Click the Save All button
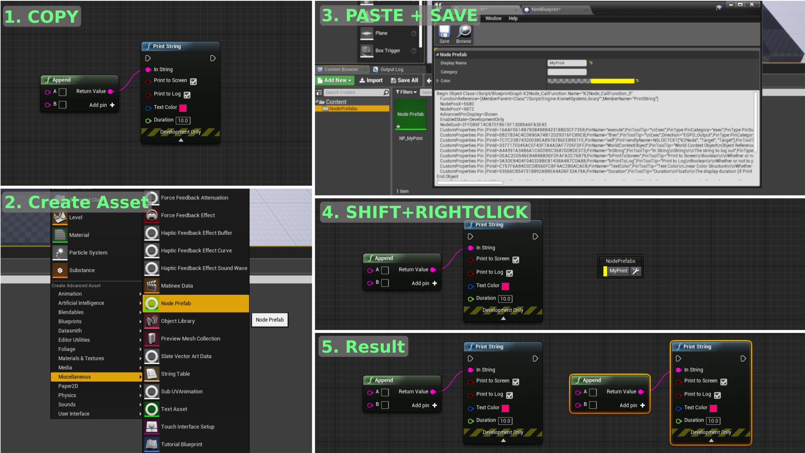Screen dimensions: 805x453 405,81
